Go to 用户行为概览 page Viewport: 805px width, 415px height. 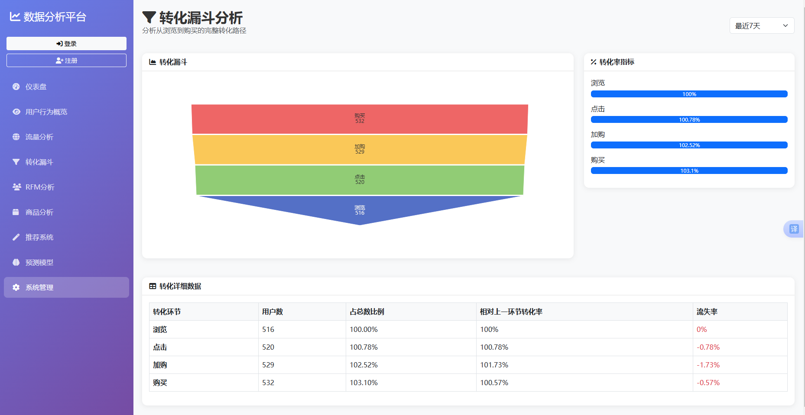66,112
